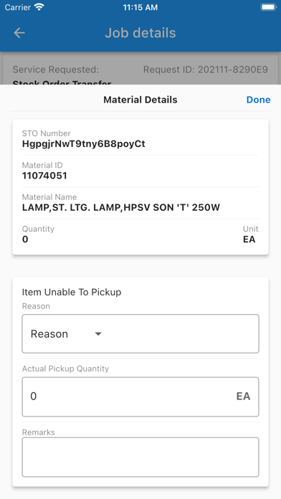Tap the Unit EA value
Image resolution: width=281 pixels, height=499 pixels.
click(x=249, y=239)
